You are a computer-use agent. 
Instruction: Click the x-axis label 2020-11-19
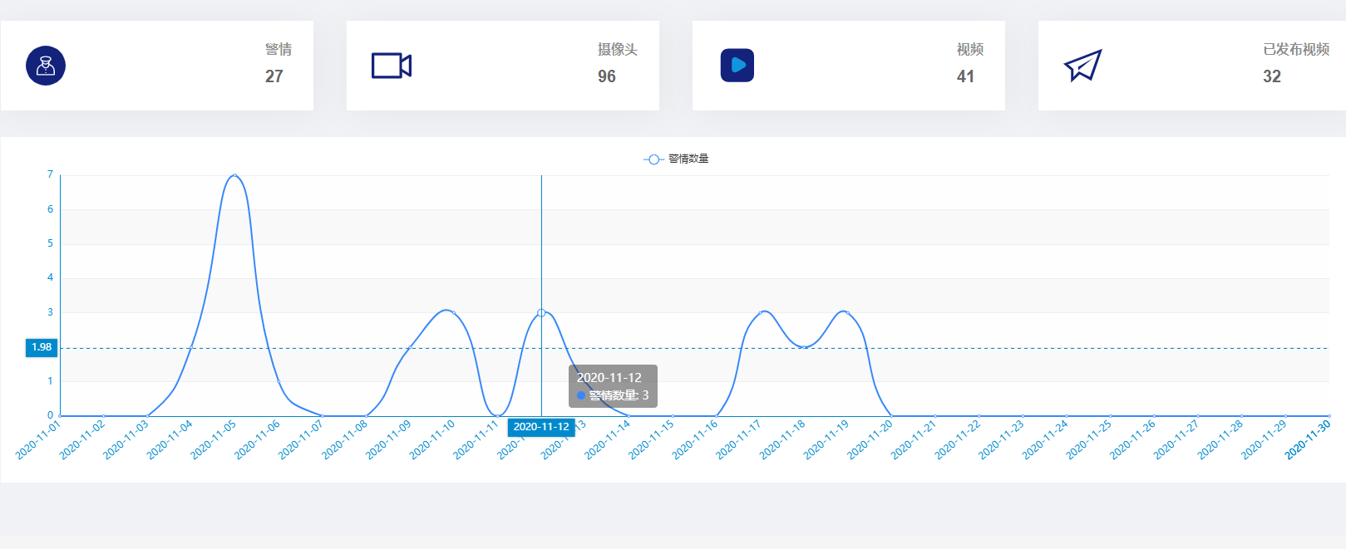827,439
